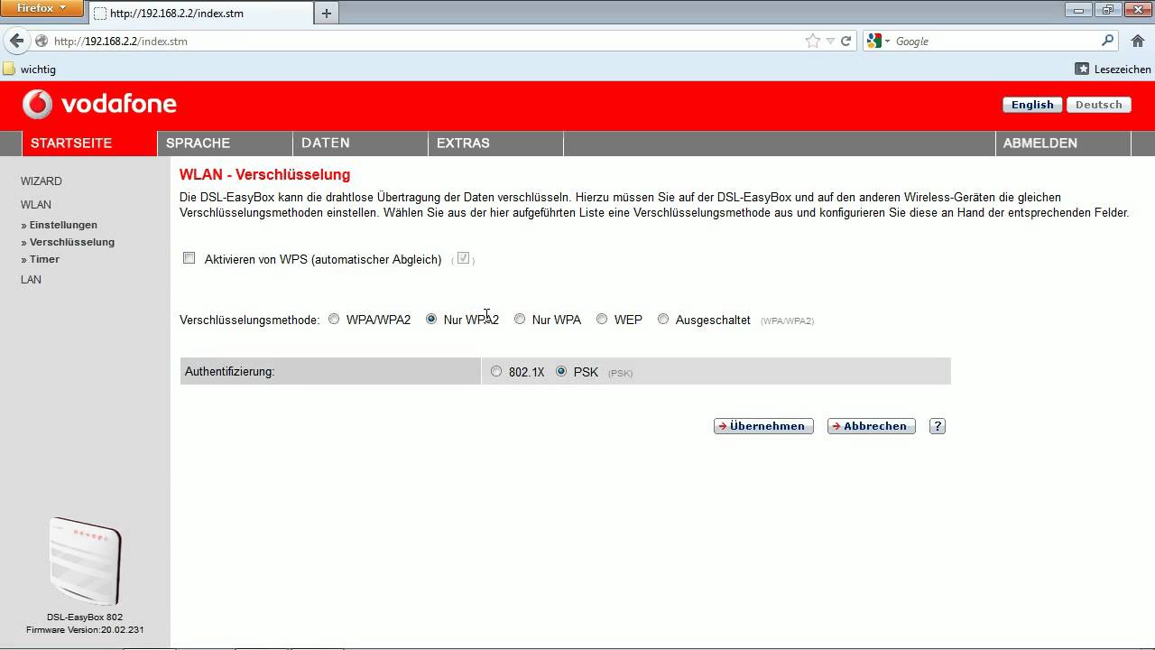Open the wichtig bookmarks folder
Viewport: 1155px width, 650px height.
(x=30, y=69)
